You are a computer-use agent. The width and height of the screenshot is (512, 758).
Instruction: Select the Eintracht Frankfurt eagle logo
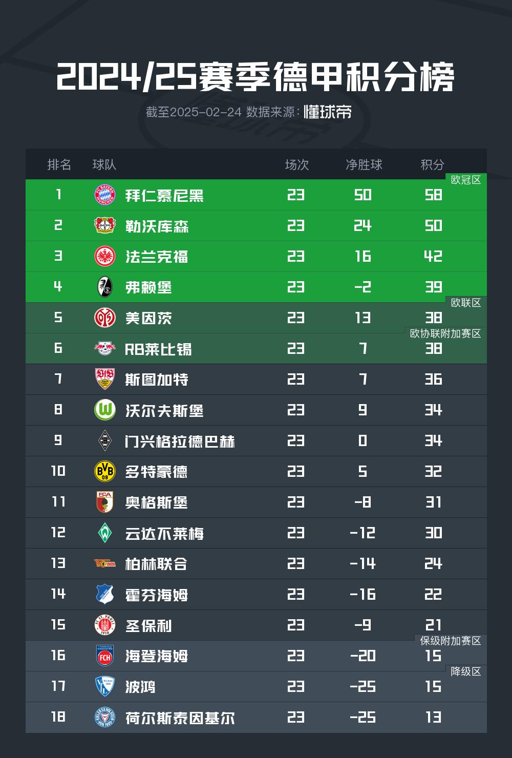coord(105,257)
